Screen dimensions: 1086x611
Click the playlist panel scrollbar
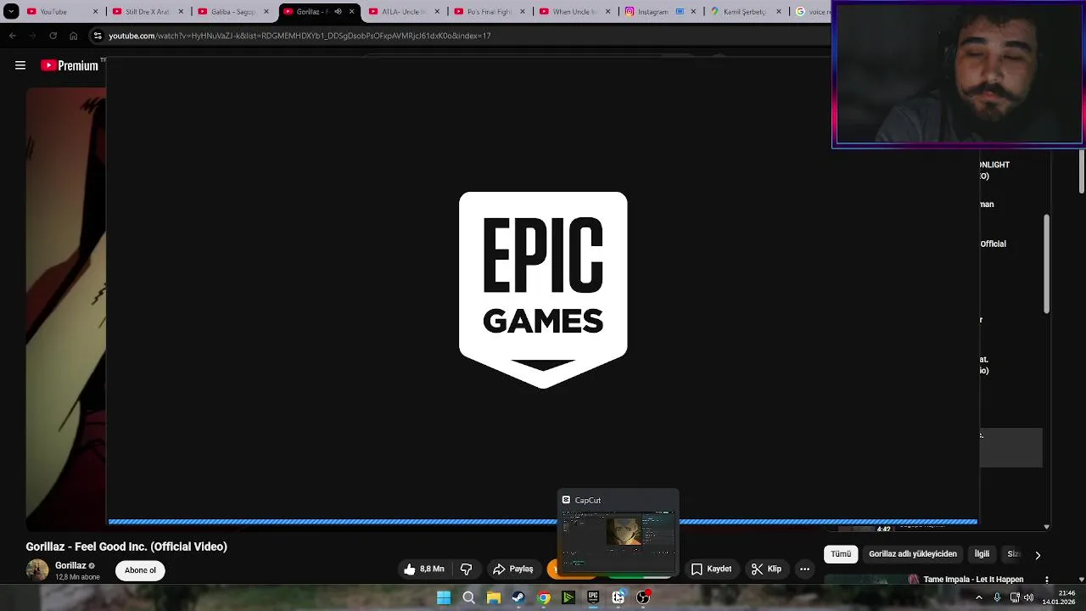point(1046,264)
